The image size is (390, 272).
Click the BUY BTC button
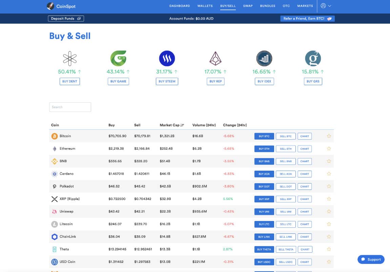click(x=264, y=136)
